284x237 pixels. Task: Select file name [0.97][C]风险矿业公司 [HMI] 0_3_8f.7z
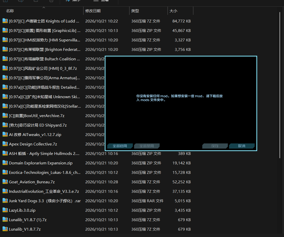pyautogui.click(x=43, y=68)
